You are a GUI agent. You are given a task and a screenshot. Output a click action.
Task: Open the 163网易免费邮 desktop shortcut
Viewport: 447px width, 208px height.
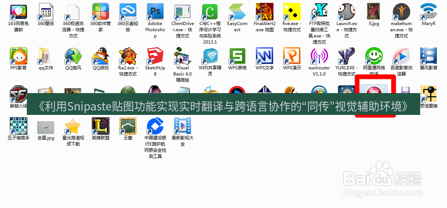click(x=18, y=12)
